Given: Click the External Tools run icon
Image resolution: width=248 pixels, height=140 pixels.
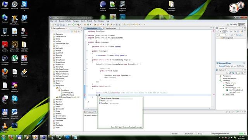Looking at the screenshot, I should point(78,24).
